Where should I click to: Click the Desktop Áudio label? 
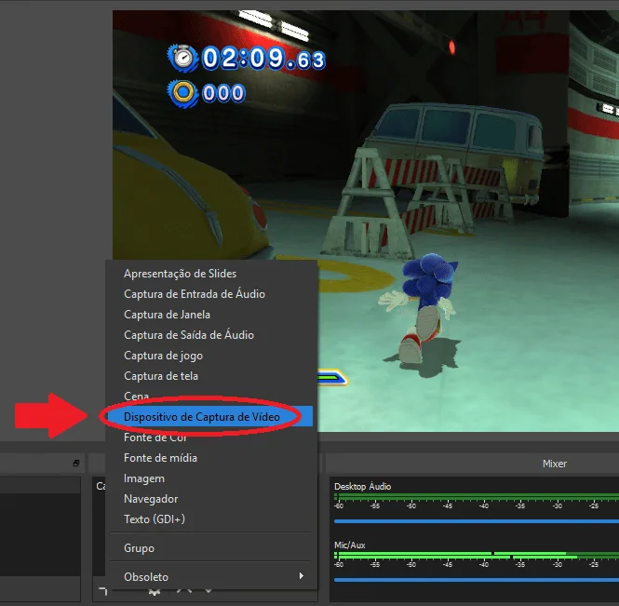point(362,486)
